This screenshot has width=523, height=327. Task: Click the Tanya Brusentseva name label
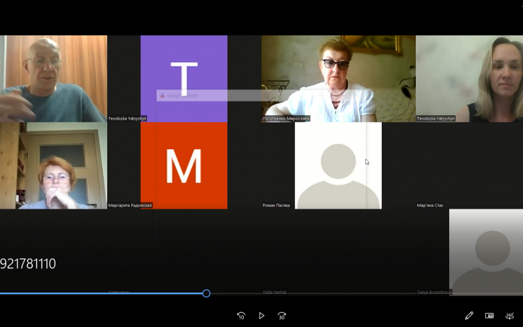point(434,292)
